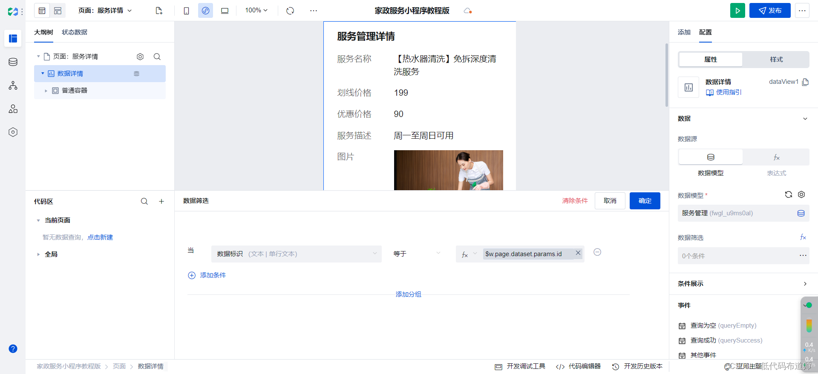
Task: Open the 数据模型 settings hexagon icon
Action: pyautogui.click(x=801, y=194)
